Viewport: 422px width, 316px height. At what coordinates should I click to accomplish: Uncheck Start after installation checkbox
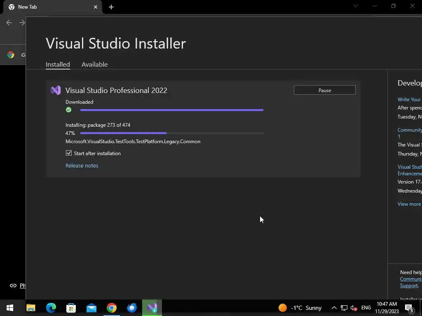69,153
